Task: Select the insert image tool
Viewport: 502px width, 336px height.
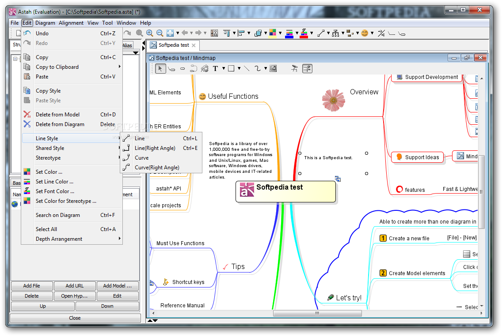Action: [x=273, y=69]
